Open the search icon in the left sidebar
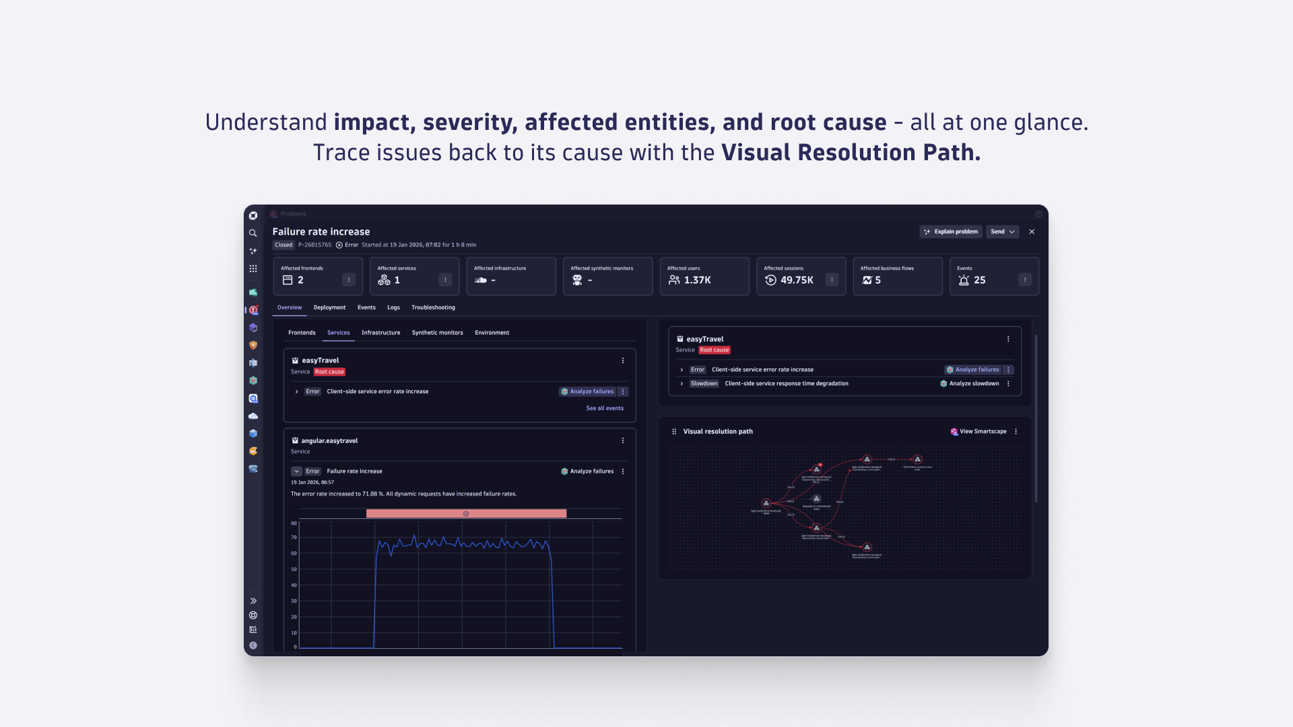This screenshot has height=727, width=1293. [x=253, y=233]
